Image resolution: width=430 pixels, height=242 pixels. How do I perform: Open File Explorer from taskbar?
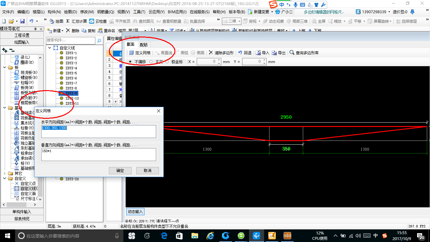pos(195,235)
